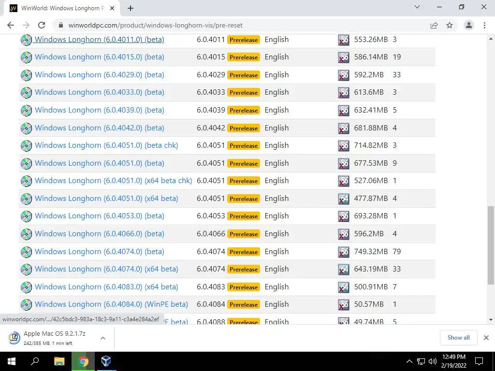
Task: Click the 613.6MB size cell
Action: tap(369, 92)
